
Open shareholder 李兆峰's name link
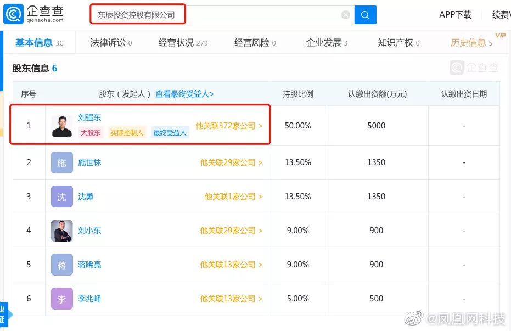89,299
